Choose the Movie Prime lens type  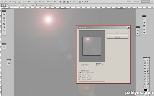80,80
